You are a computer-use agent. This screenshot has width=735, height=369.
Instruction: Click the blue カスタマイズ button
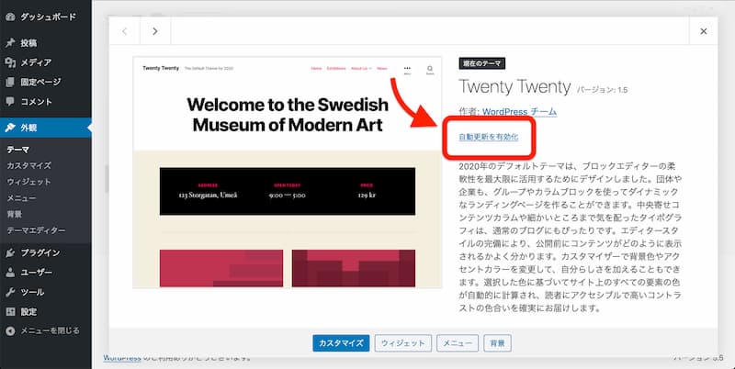click(x=341, y=343)
